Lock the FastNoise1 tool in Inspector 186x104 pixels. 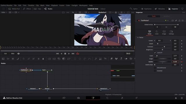pos(179,21)
